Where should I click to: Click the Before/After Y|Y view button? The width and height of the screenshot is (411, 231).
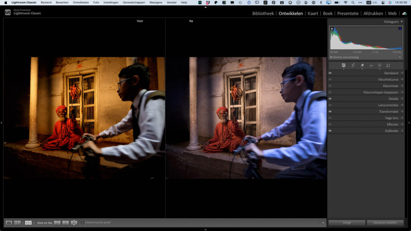(28, 223)
